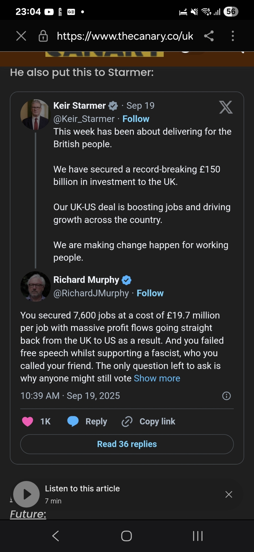Like the tweet with pink heart

pyautogui.click(x=28, y=421)
